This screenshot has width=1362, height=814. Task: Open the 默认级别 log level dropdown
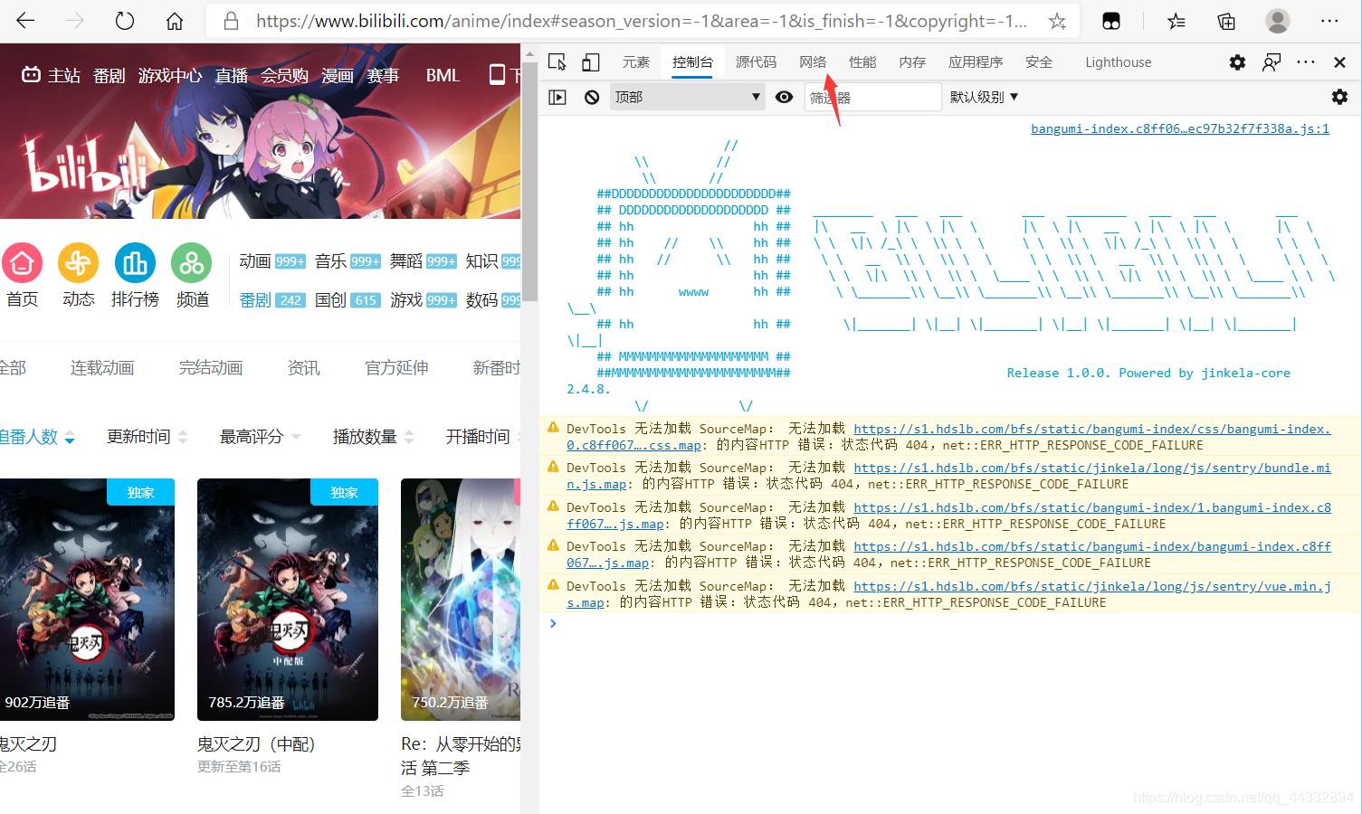[984, 97]
